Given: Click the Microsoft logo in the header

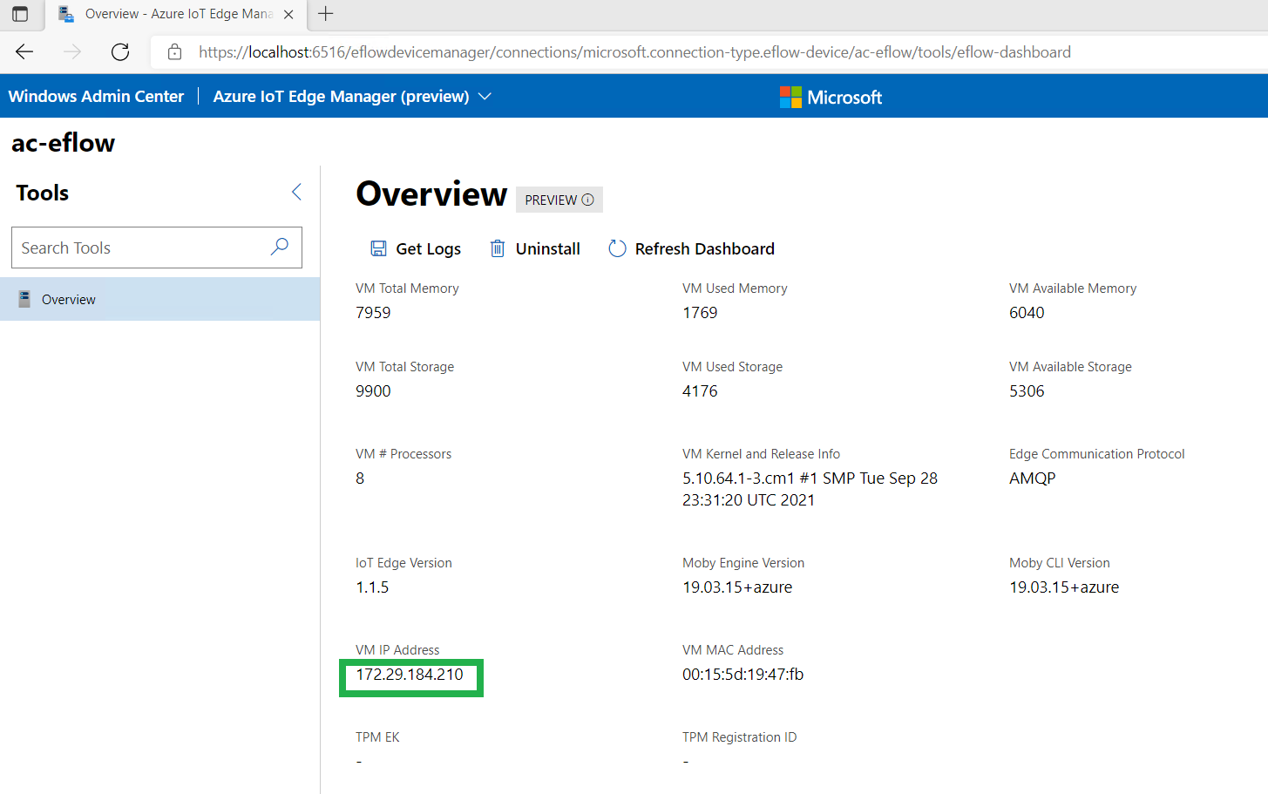Looking at the screenshot, I should coord(831,97).
